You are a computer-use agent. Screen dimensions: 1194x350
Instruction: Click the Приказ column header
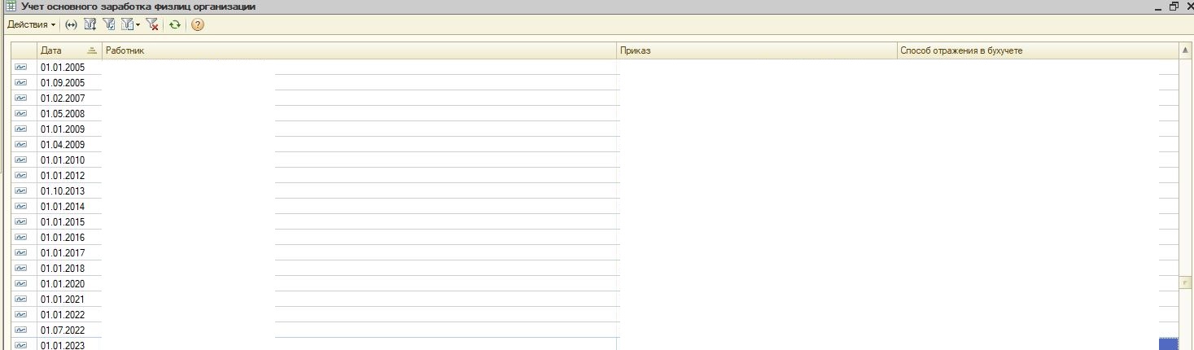pyautogui.click(x=756, y=50)
